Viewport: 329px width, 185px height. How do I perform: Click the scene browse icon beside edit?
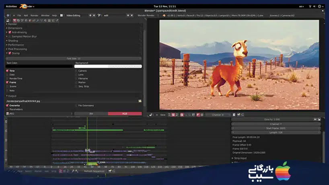99,15
